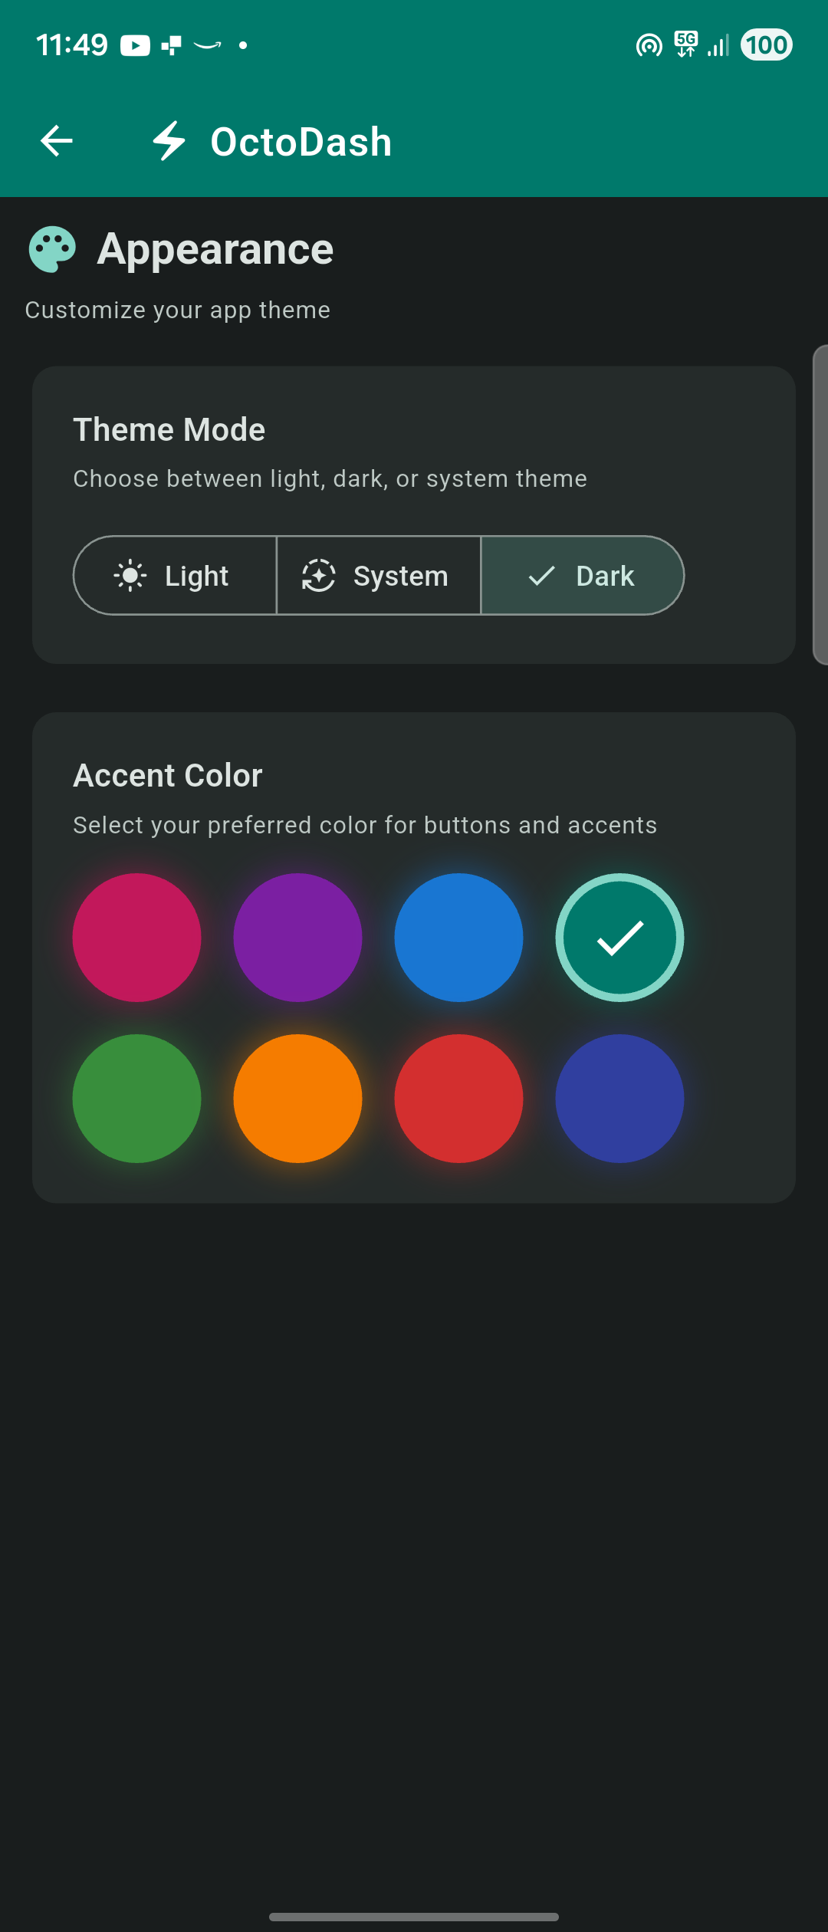The height and width of the screenshot is (1932, 828).
Task: Tap the 11:49 clock in status bar
Action: pos(72,45)
